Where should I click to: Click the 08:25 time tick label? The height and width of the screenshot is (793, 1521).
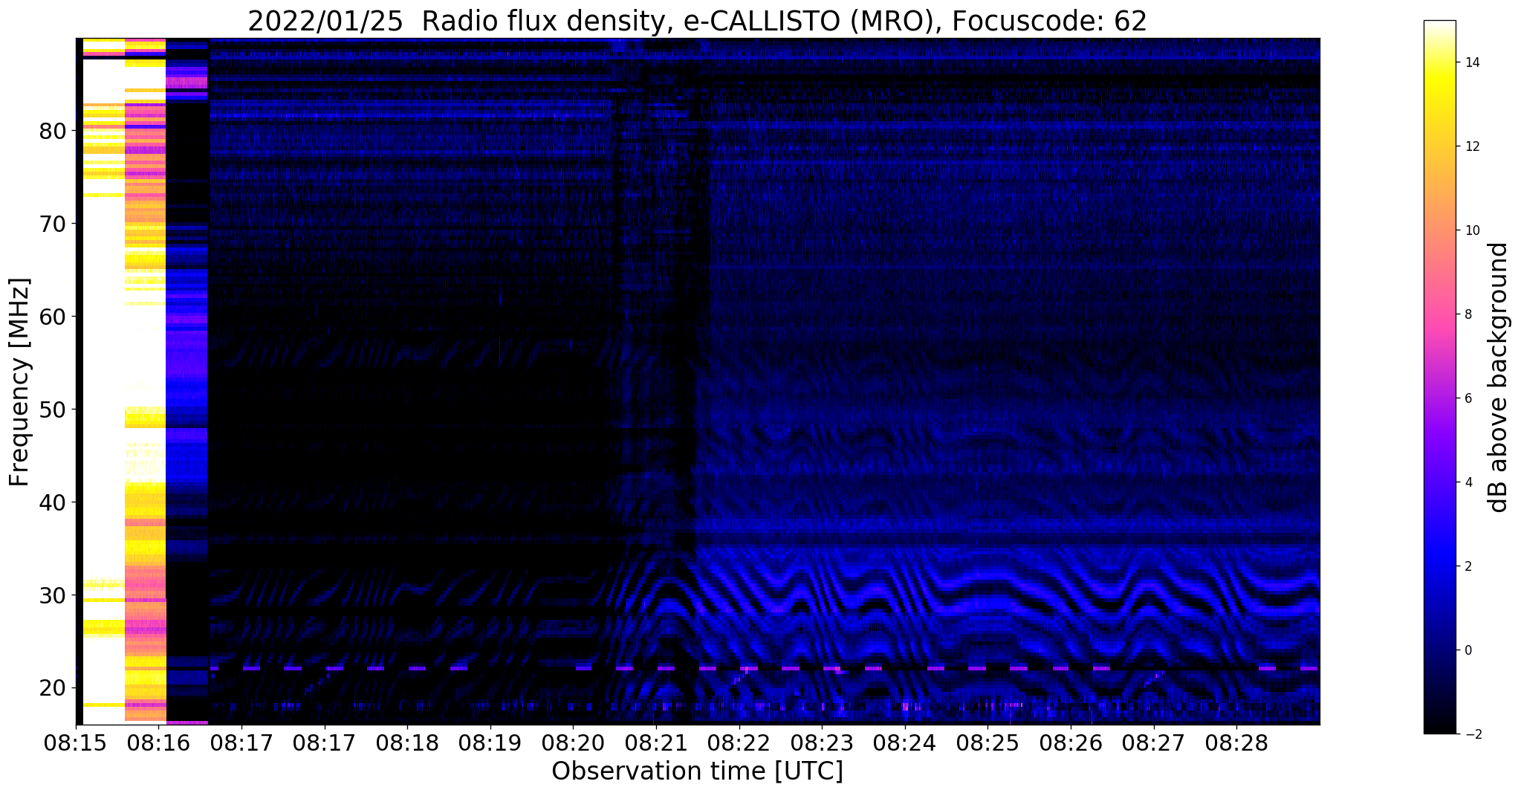[x=987, y=744]
